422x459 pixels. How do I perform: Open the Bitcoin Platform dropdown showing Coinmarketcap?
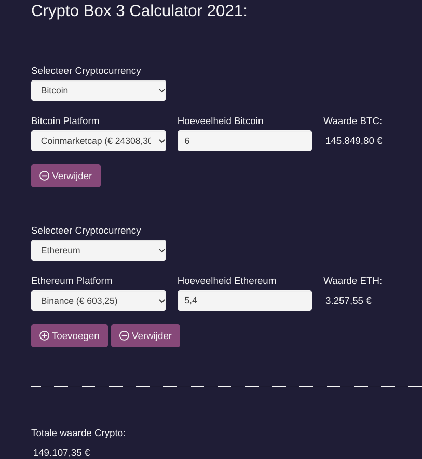pyautogui.click(x=99, y=141)
